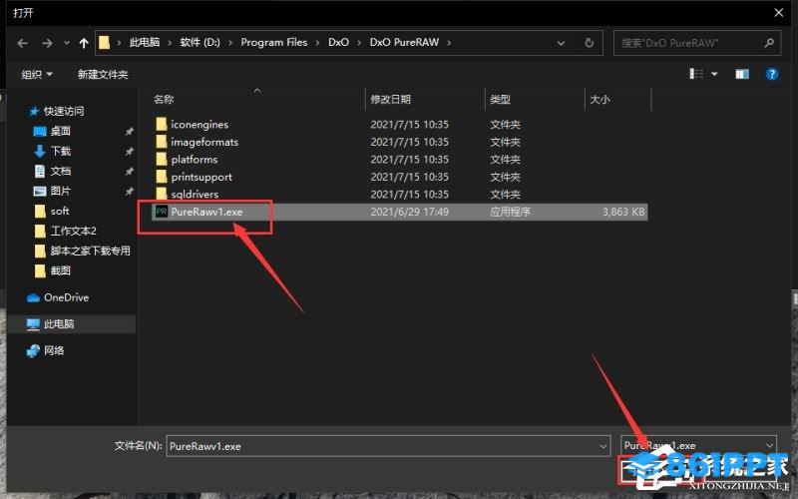
Task: Open 文档 in quick access
Action: [x=60, y=171]
